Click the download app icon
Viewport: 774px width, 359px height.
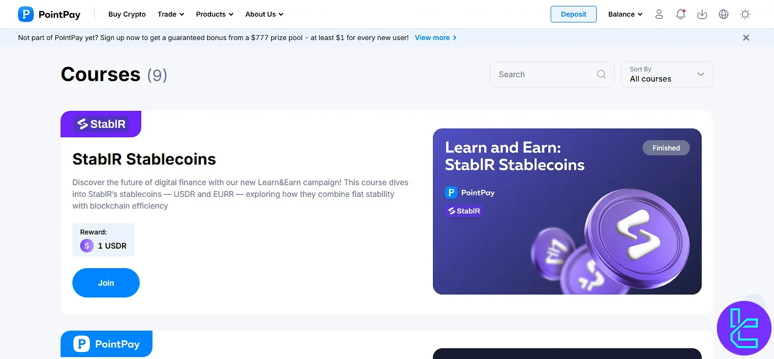point(702,14)
